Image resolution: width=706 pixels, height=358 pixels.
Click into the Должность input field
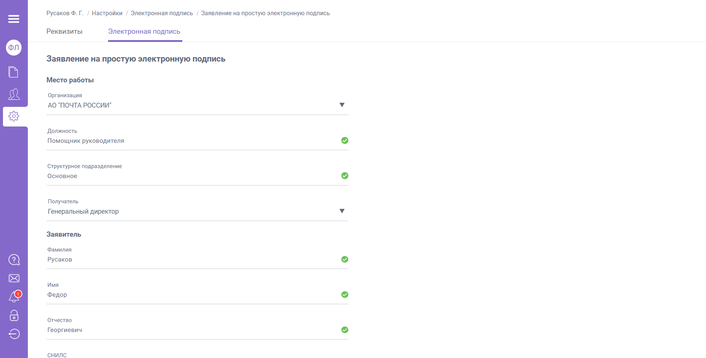(191, 141)
